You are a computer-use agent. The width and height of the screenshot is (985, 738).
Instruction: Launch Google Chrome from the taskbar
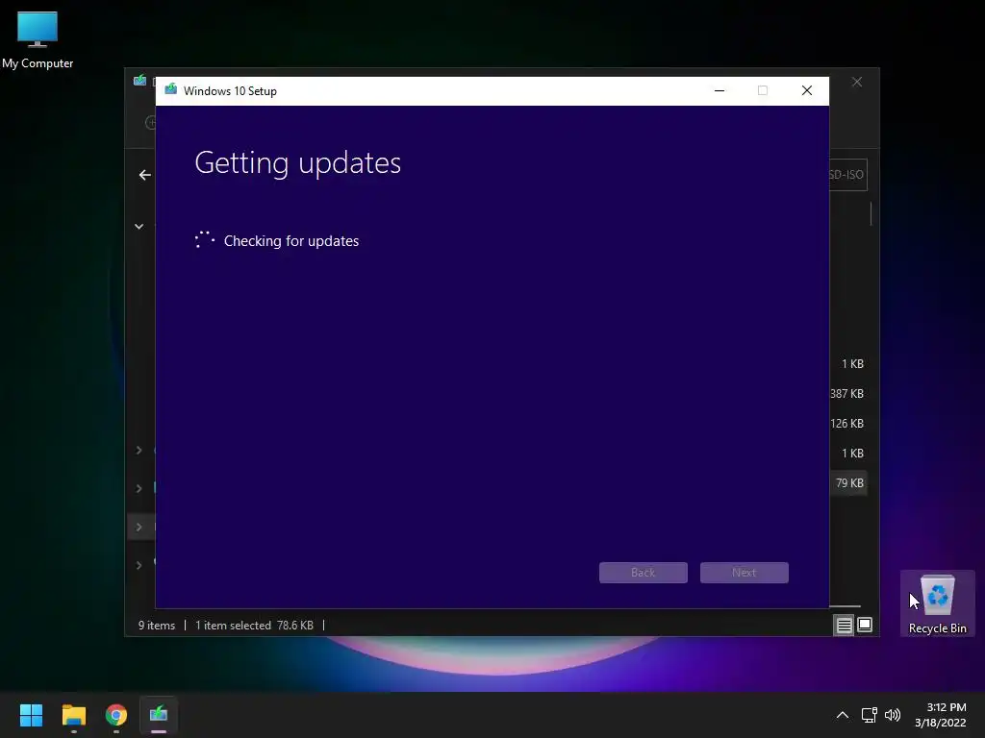tap(116, 715)
